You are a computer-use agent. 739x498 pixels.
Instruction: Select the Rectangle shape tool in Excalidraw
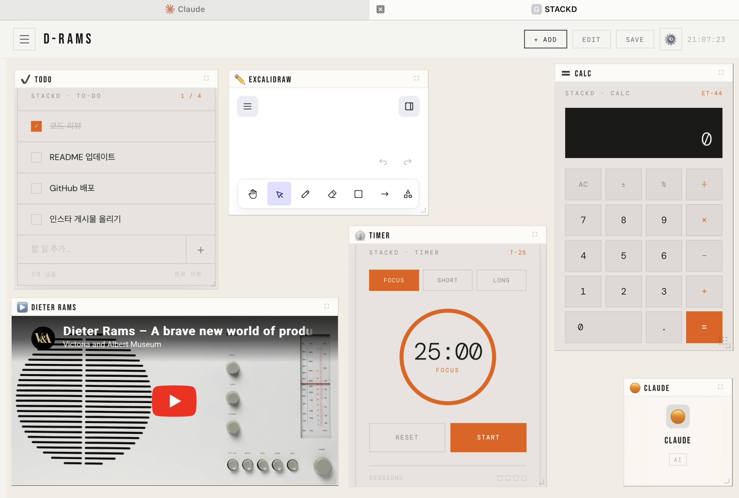pyautogui.click(x=358, y=194)
